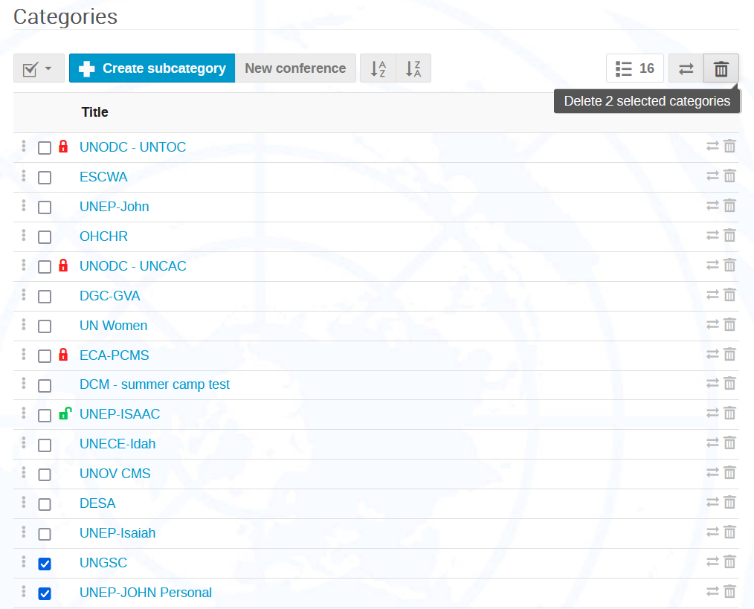754x609 pixels.
Task: Tick the UNODC - UNCAC checkbox
Action: (x=45, y=267)
